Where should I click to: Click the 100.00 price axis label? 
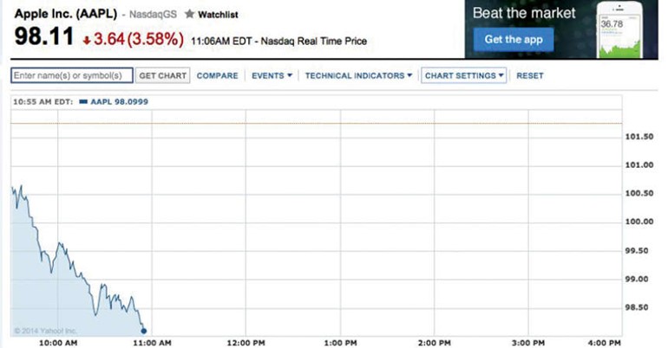pos(639,222)
